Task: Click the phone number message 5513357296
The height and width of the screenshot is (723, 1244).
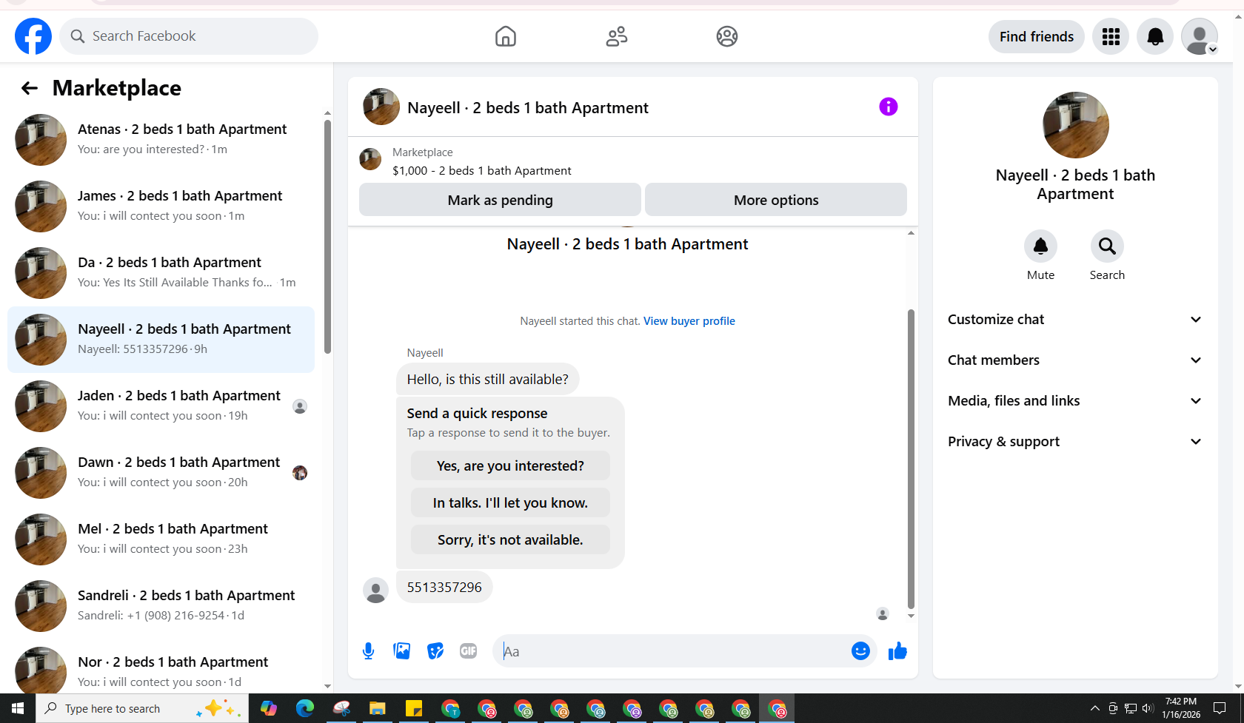Action: tap(444, 588)
